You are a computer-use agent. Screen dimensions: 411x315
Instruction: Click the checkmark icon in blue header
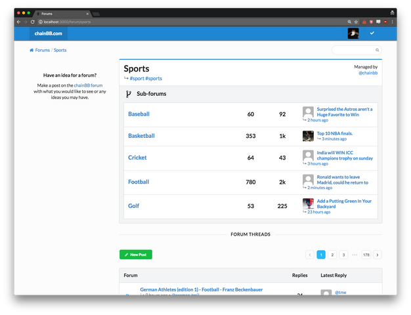point(372,33)
